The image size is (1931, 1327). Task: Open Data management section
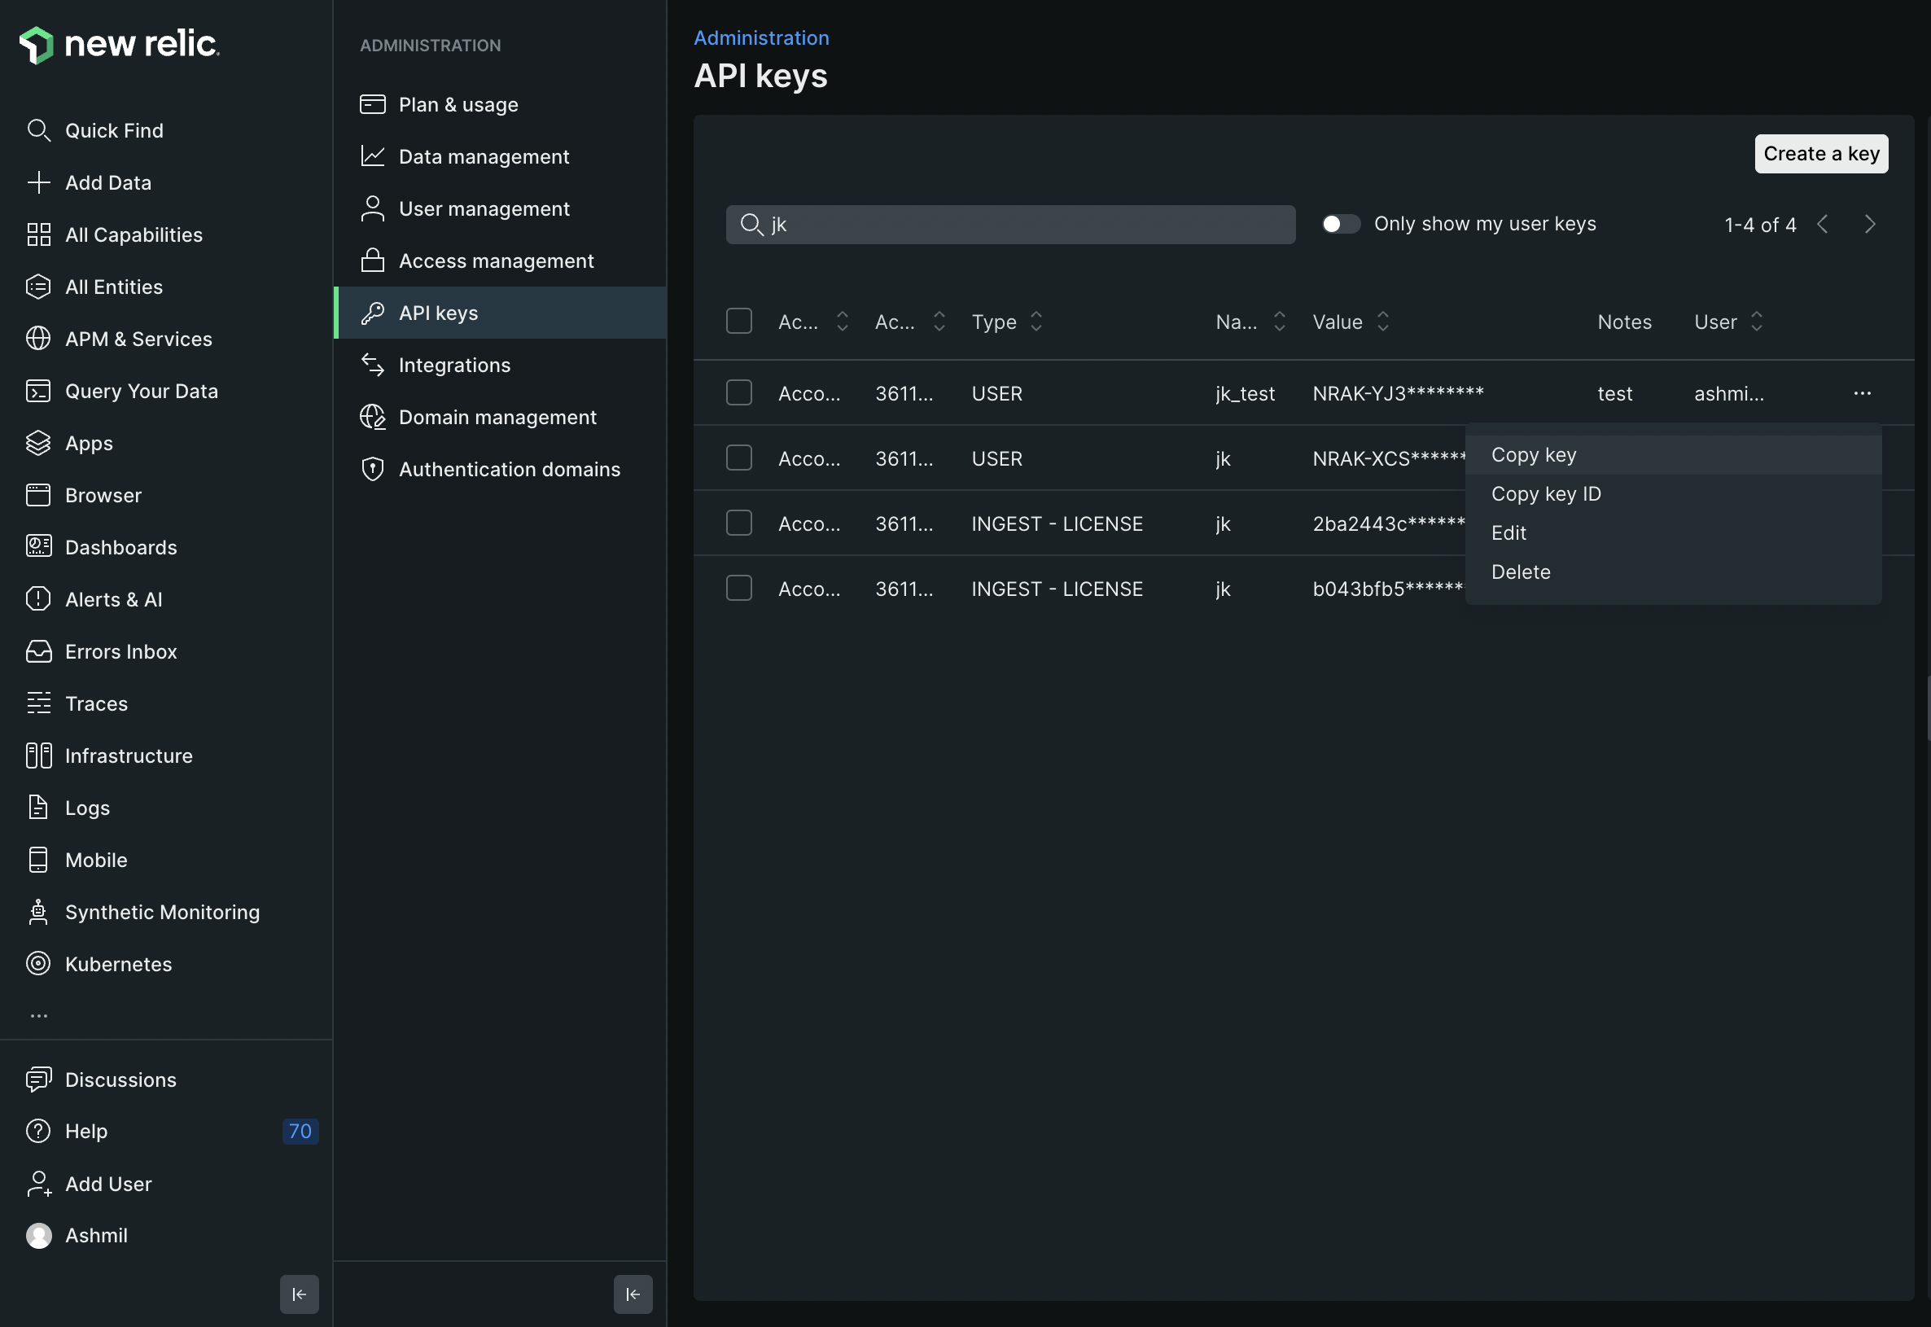click(500, 156)
